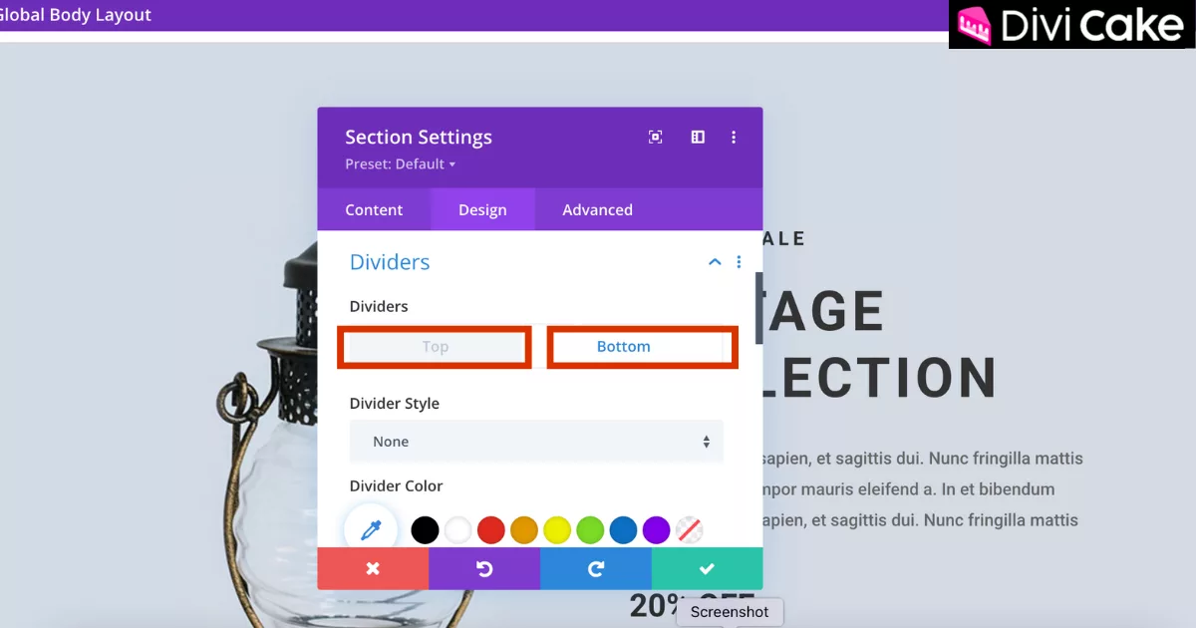
Task: Open the Divider Style dropdown set to None
Action: (536, 441)
